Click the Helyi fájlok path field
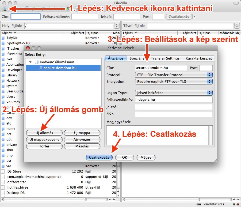This screenshot has width=241, height=207. [x=69, y=26]
